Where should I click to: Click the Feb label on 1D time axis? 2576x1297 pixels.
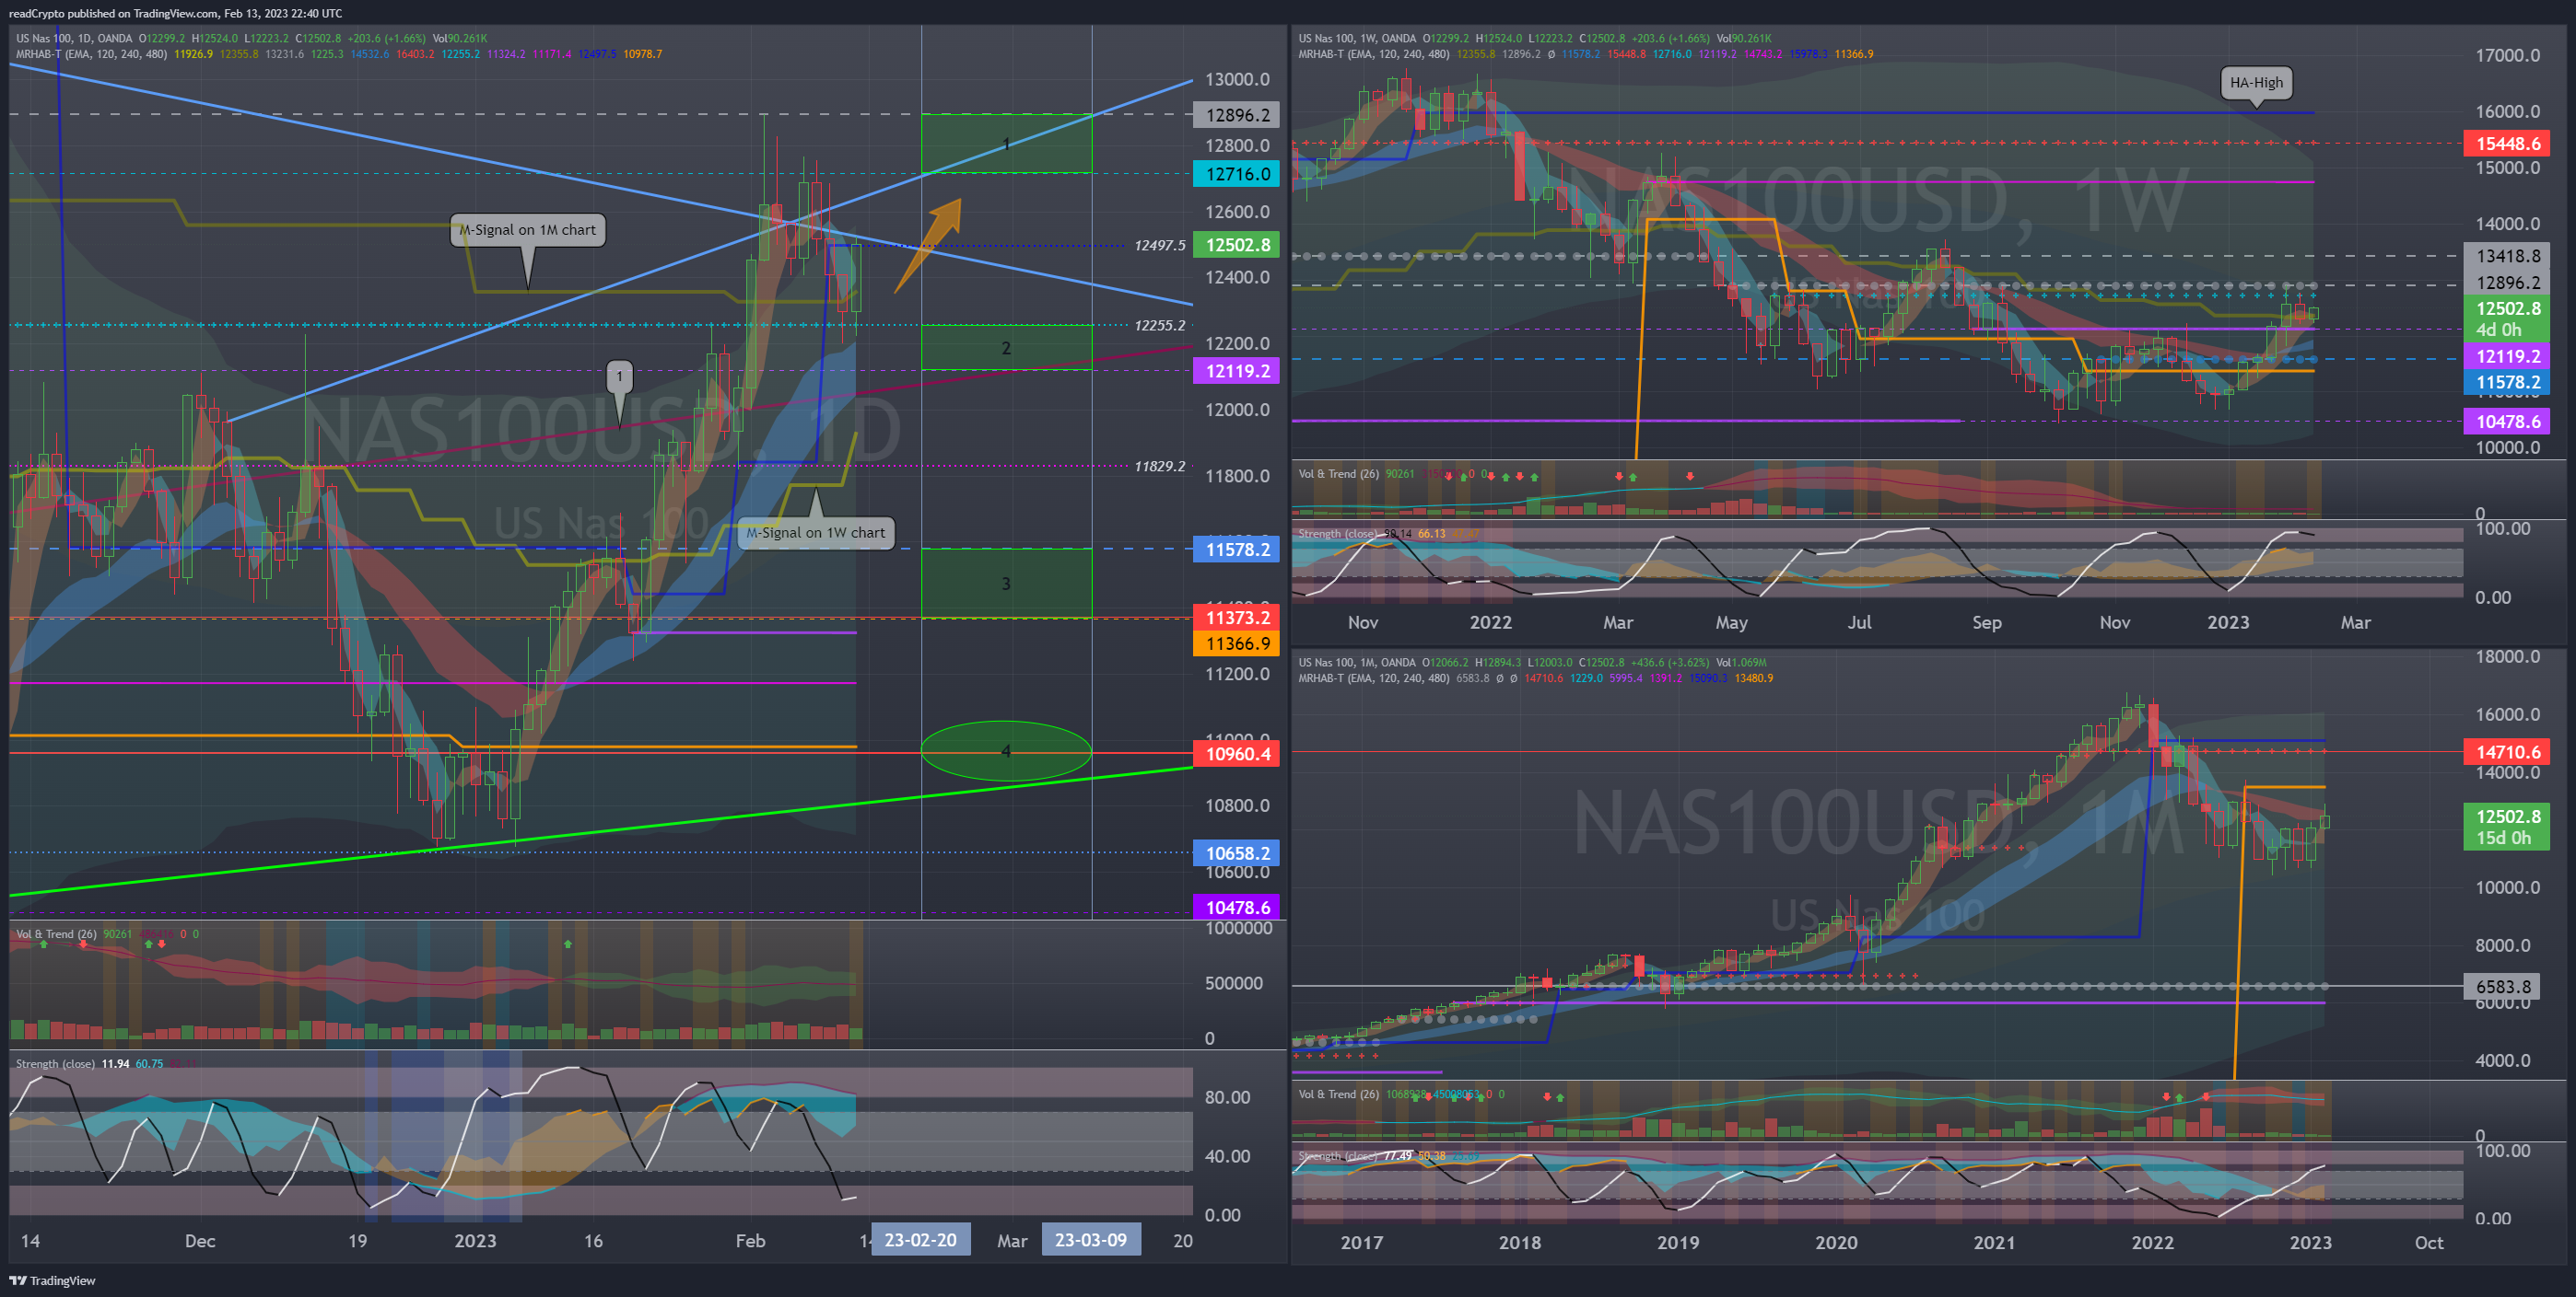coord(750,1241)
